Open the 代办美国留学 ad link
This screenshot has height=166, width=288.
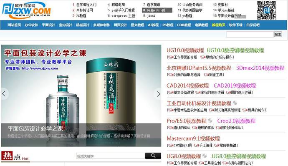192,10
